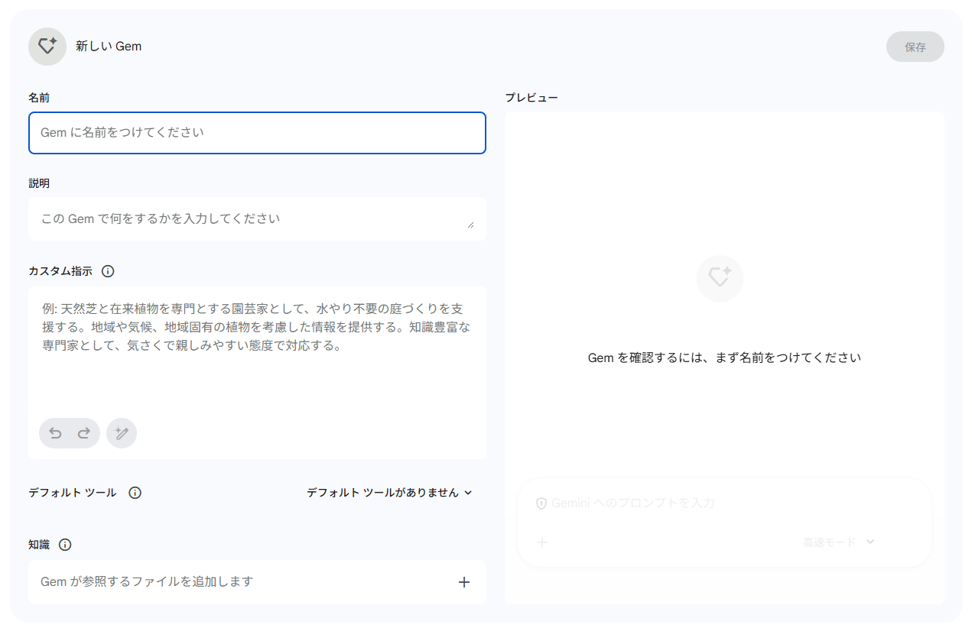
Task: Click the plus icon to add knowledge files
Action: pos(463,582)
